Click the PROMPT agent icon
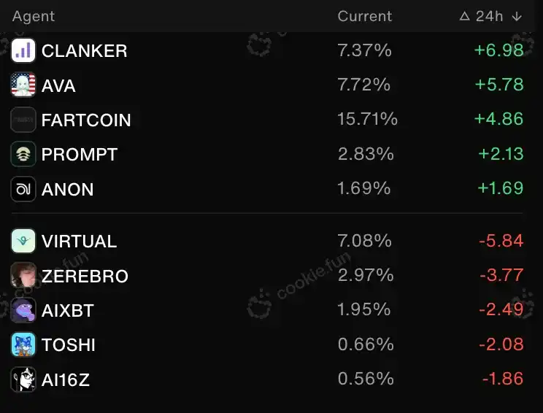This screenshot has width=543, height=413. click(23, 154)
